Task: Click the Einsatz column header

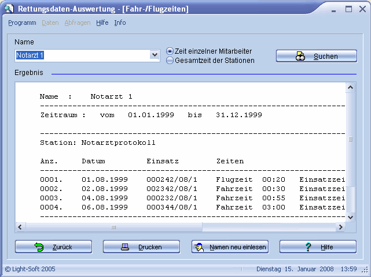Action: (x=163, y=161)
